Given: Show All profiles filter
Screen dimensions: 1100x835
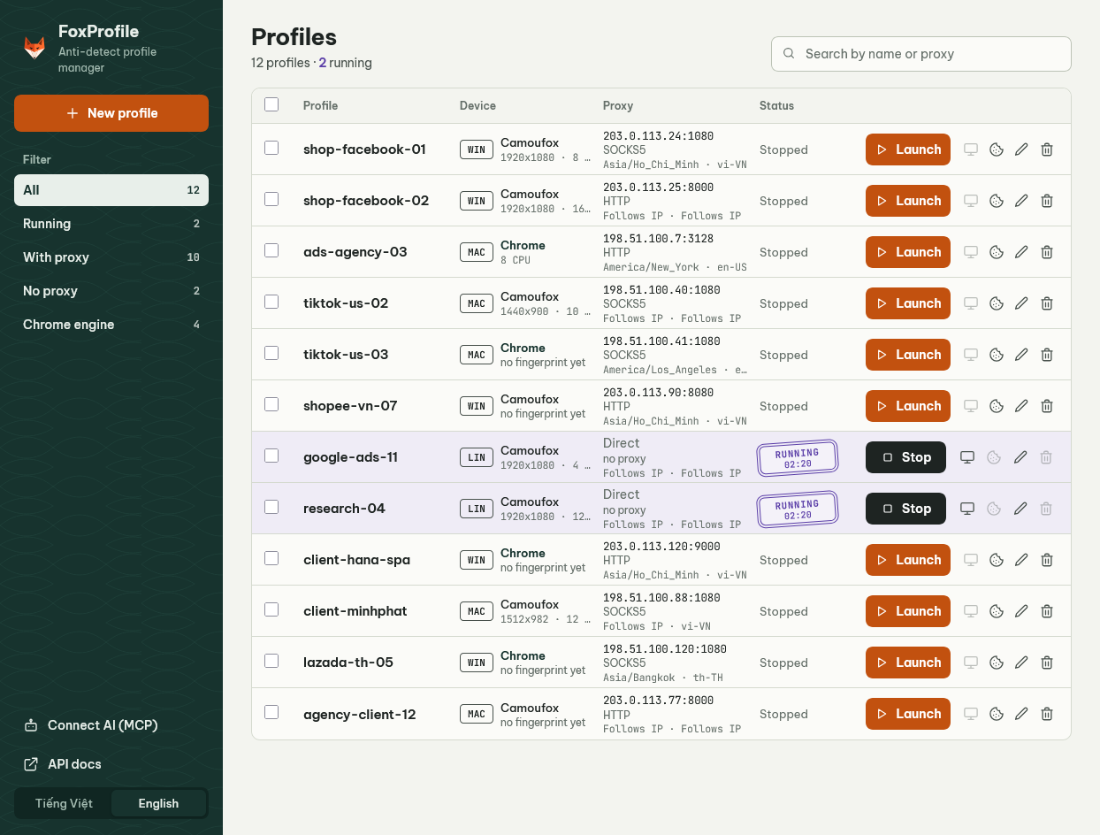Looking at the screenshot, I should (x=111, y=190).
